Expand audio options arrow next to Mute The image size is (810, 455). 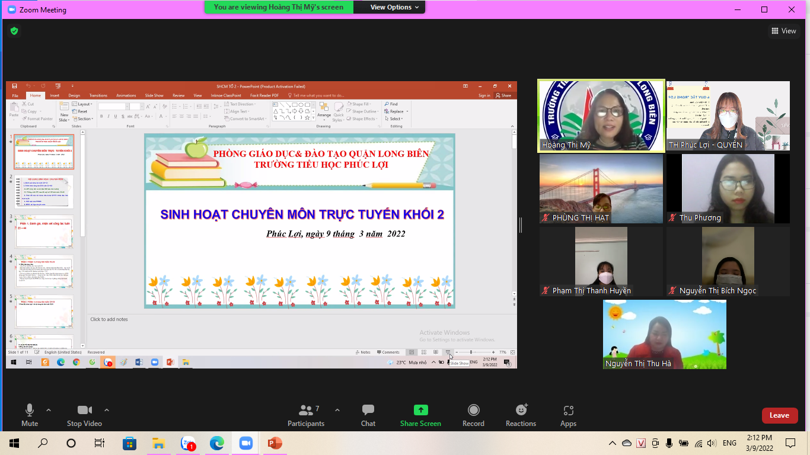(x=49, y=410)
